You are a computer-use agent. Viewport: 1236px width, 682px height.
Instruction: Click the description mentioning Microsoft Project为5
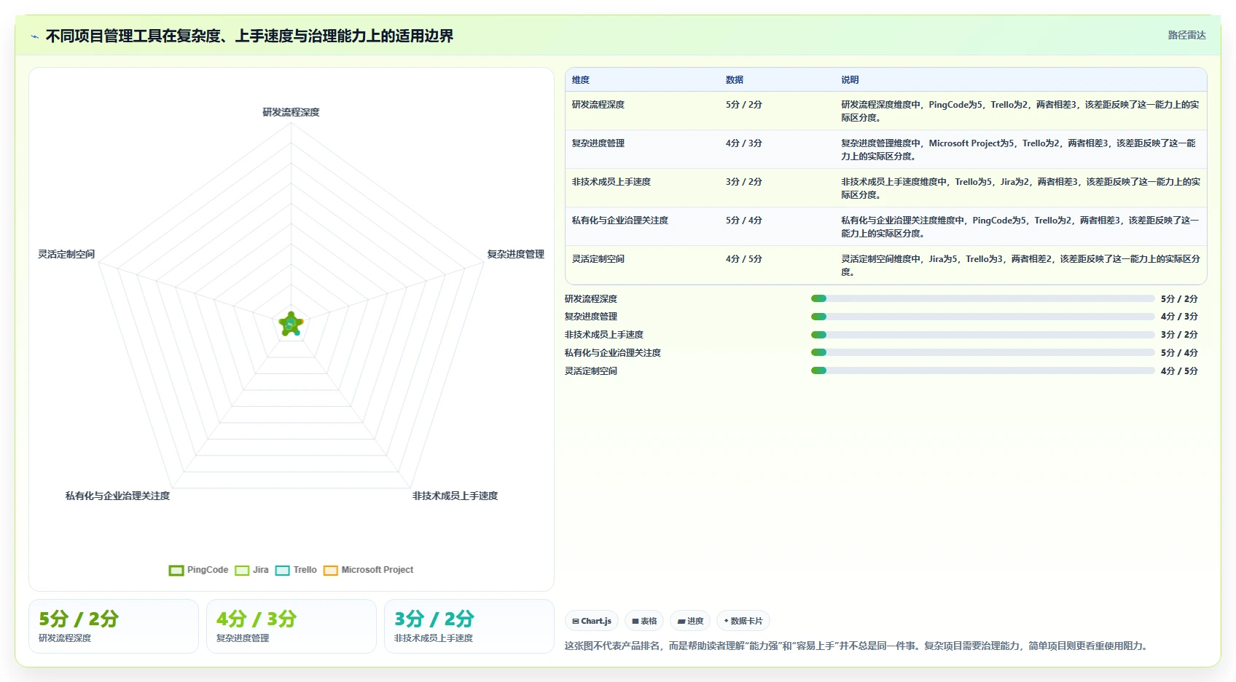pos(1020,150)
